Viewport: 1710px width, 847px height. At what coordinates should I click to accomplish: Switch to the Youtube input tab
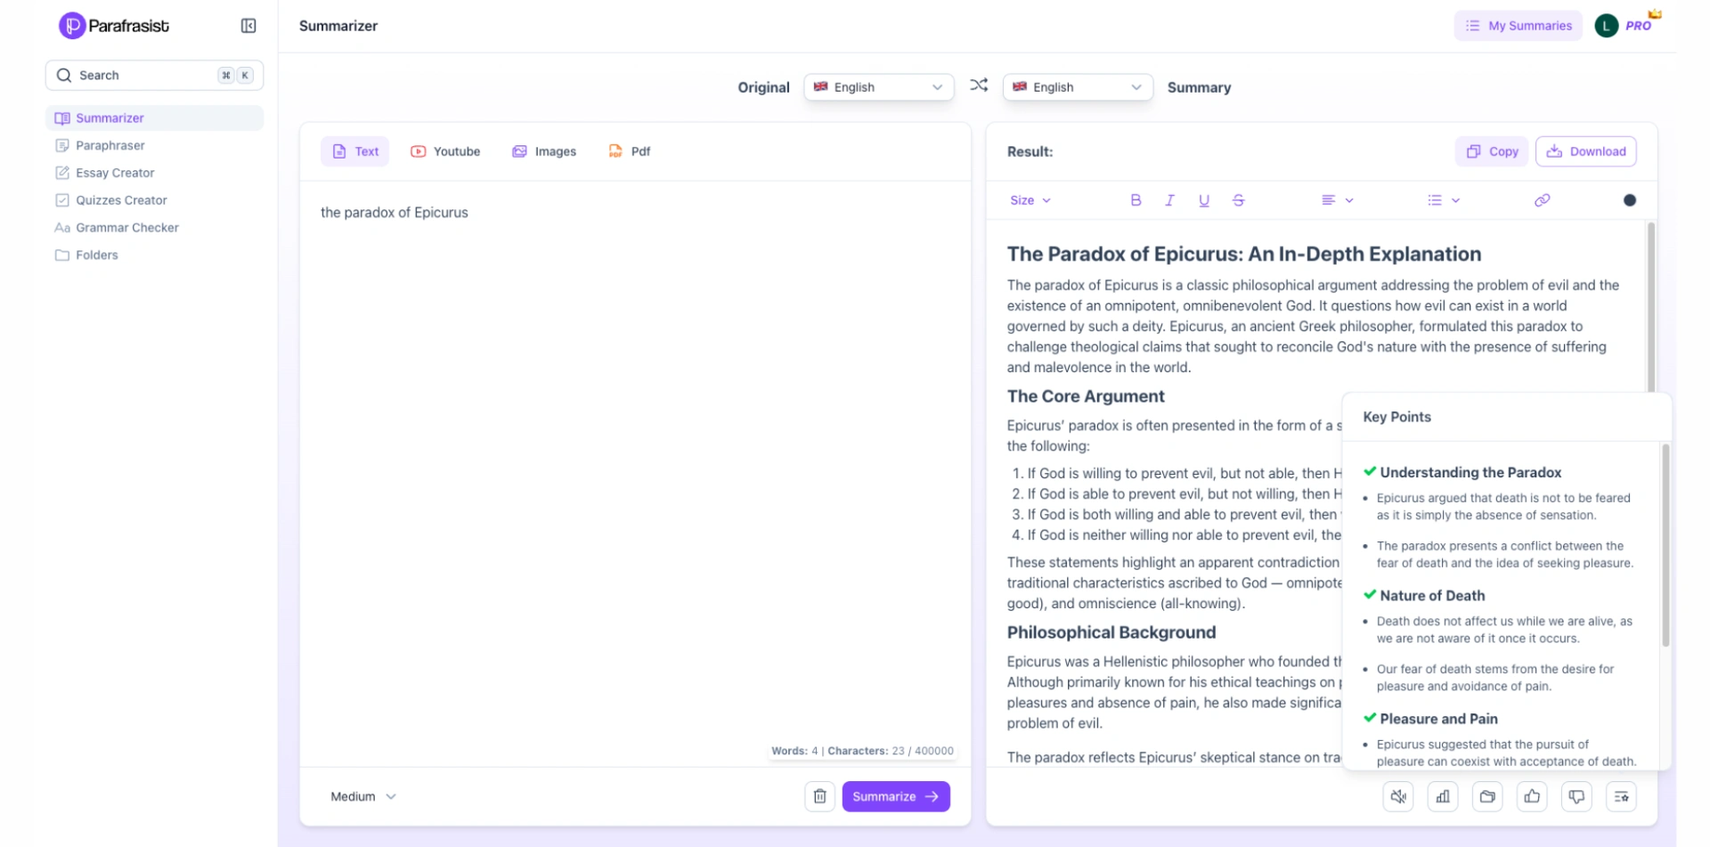point(445,151)
